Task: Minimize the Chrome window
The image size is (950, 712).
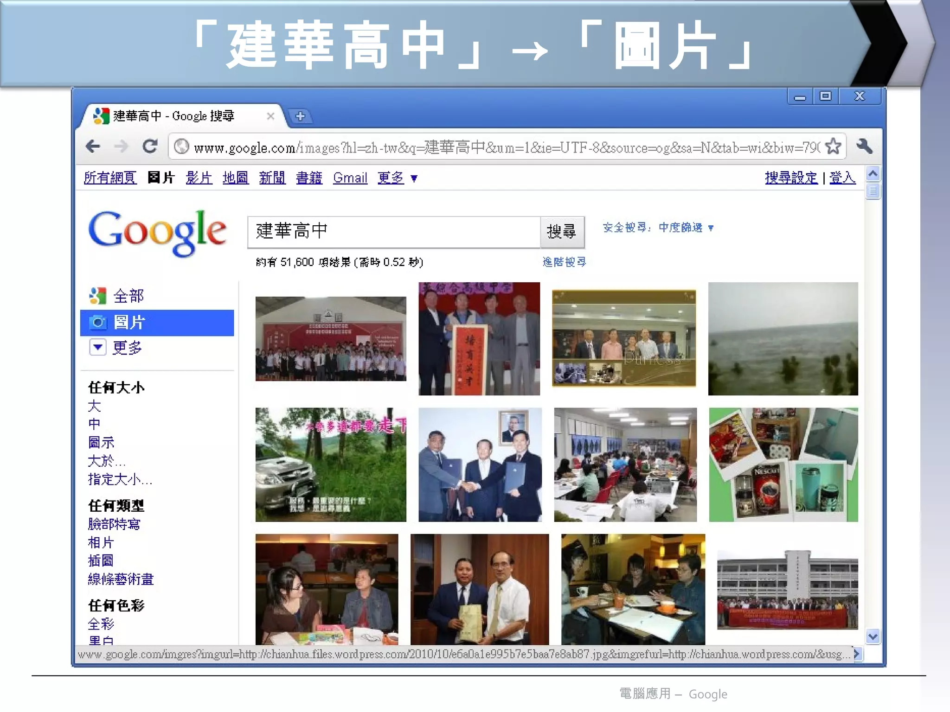Action: tap(800, 96)
